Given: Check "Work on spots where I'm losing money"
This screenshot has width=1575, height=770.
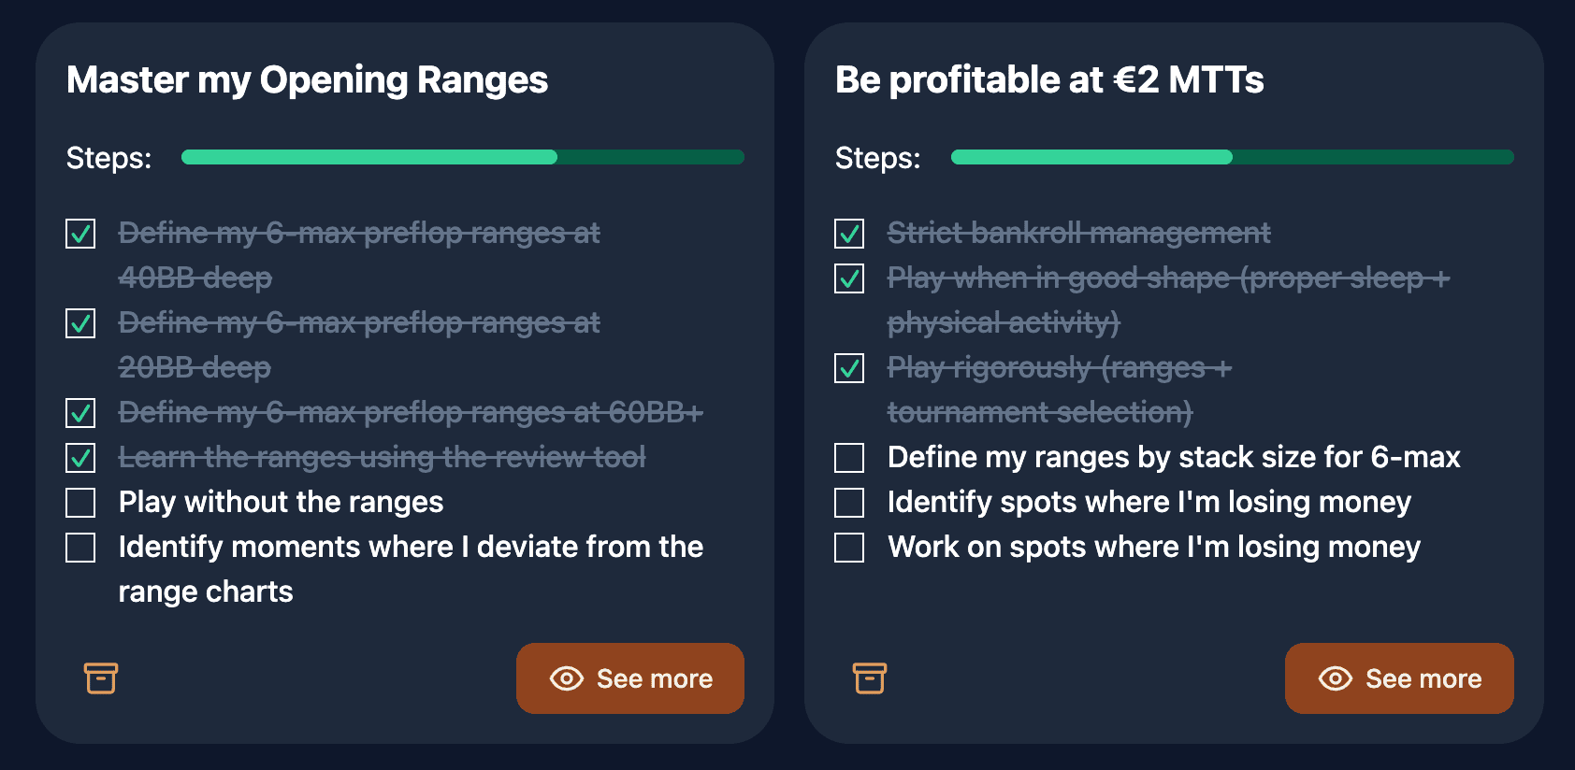Looking at the screenshot, I should 848,548.
